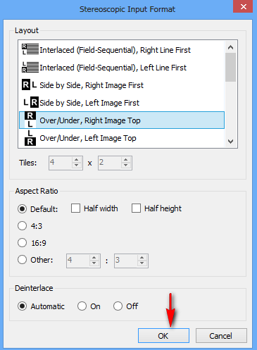Decrease the Tiles rows value
257x350 pixels.
pos(126,165)
